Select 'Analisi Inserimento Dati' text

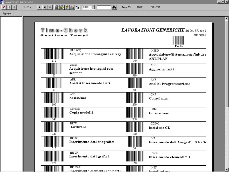[x=90, y=83]
